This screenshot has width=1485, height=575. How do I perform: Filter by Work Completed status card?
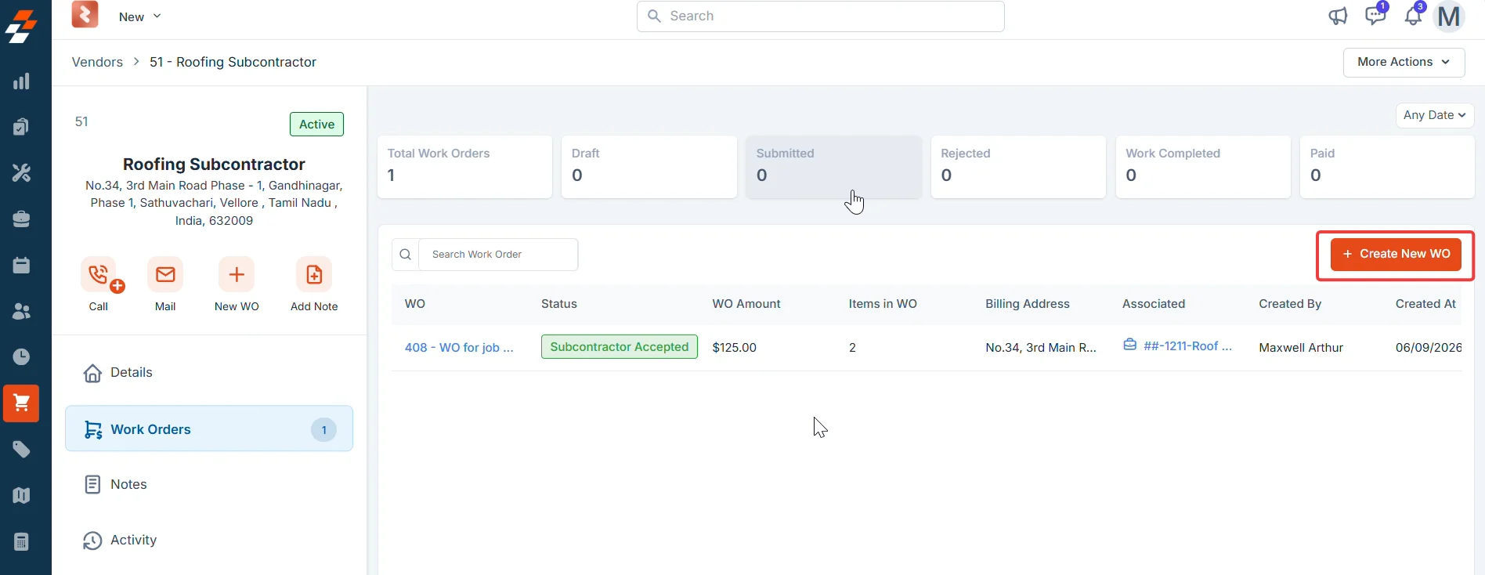(1203, 167)
